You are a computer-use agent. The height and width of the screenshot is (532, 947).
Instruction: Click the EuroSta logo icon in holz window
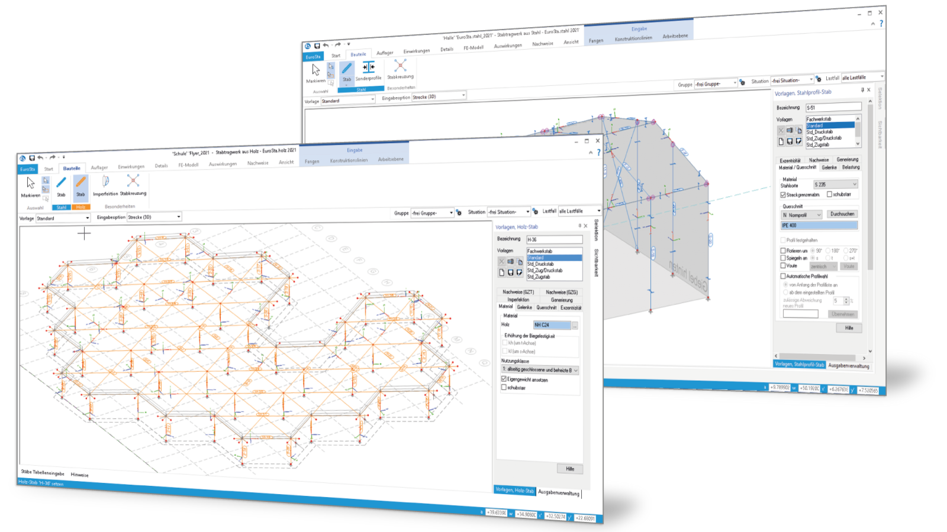[x=22, y=158]
